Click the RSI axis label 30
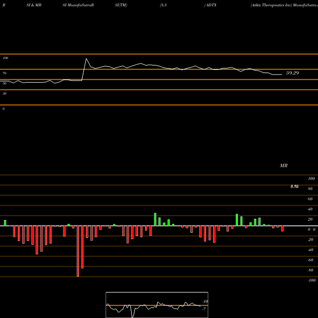Viewport: 318px width, 318px height. point(4,93)
